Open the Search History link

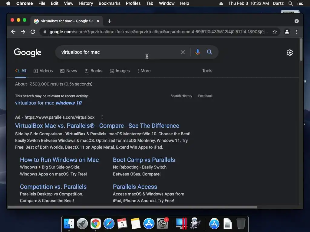pos(181,96)
